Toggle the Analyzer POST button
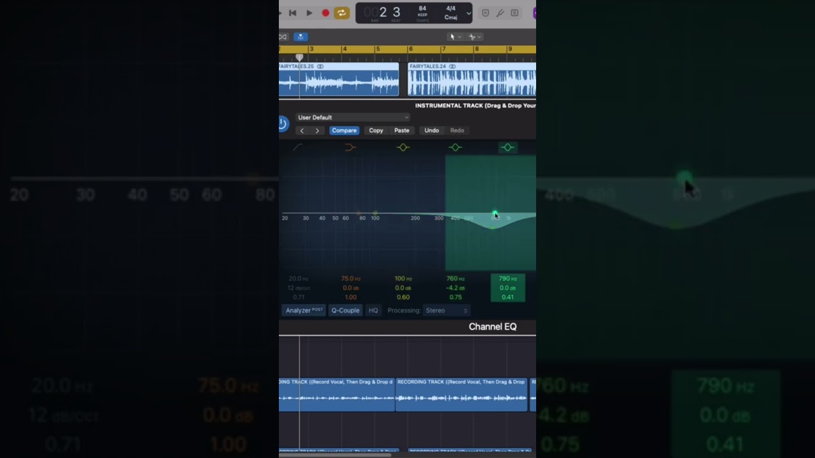The image size is (815, 458). (x=304, y=310)
